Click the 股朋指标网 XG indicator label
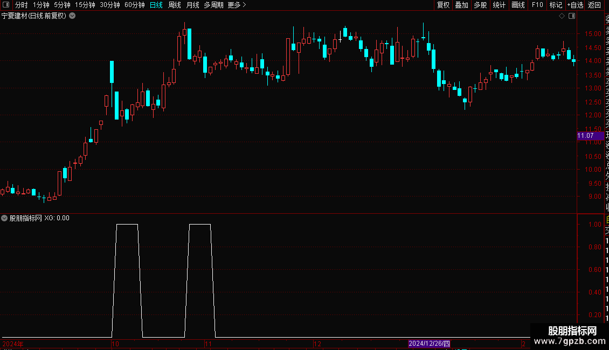 [39, 218]
